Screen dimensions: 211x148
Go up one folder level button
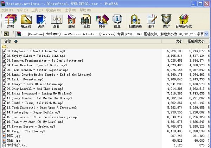point(6,34)
